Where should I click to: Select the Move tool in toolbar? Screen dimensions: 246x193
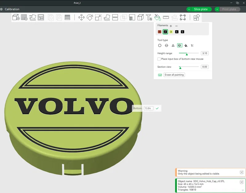coord(81,17)
